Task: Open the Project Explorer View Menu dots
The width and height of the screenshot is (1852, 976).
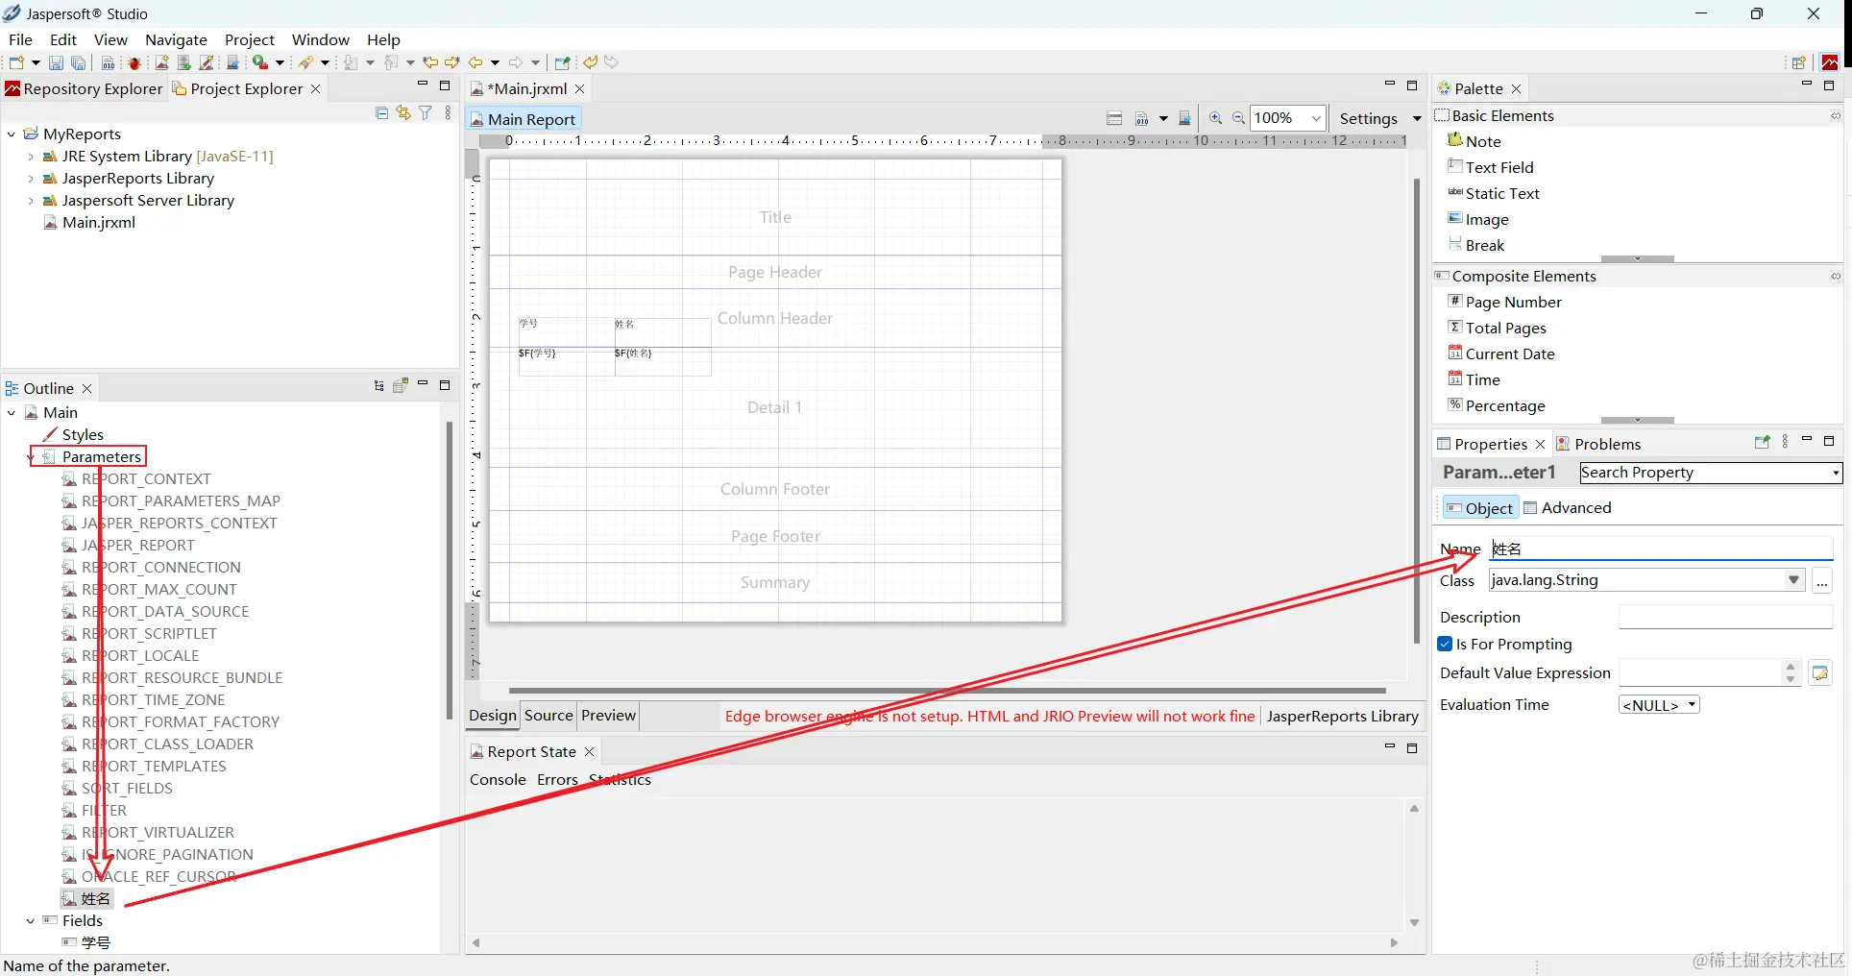Action: point(448,113)
